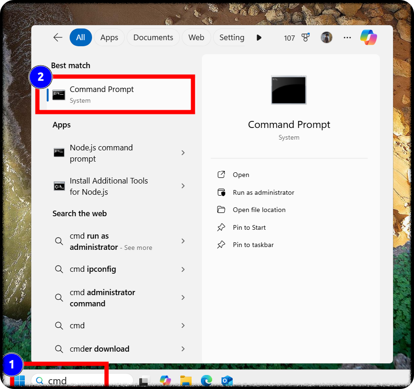
Task: Search the web for cmd ipconfig
Action: [118, 269]
